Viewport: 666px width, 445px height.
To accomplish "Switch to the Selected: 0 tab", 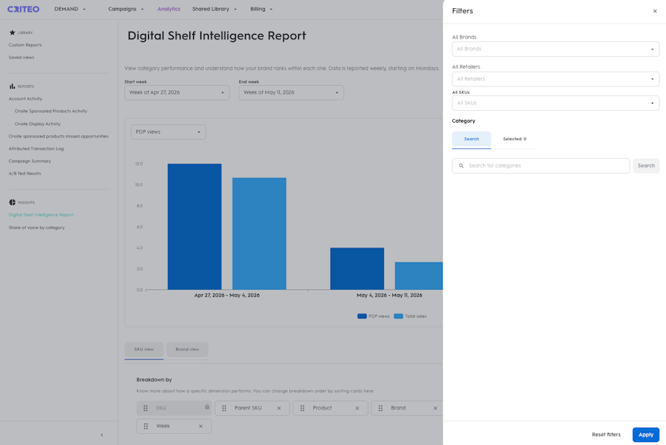I will 514,139.
